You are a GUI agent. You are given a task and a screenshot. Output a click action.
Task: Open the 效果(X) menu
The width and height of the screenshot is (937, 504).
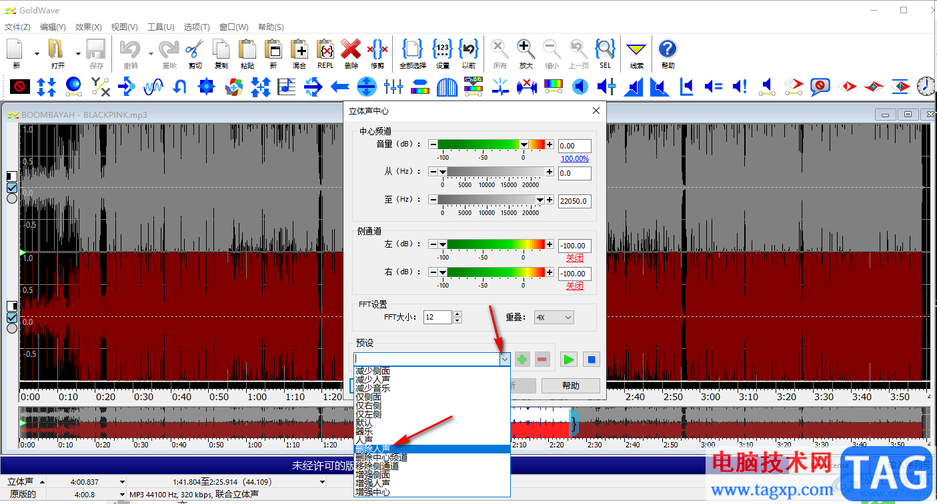(88, 27)
